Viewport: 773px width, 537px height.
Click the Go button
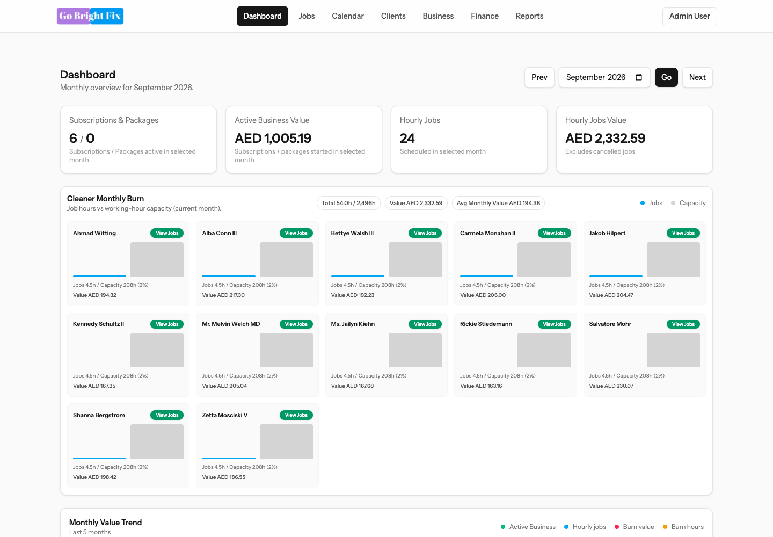(x=666, y=77)
